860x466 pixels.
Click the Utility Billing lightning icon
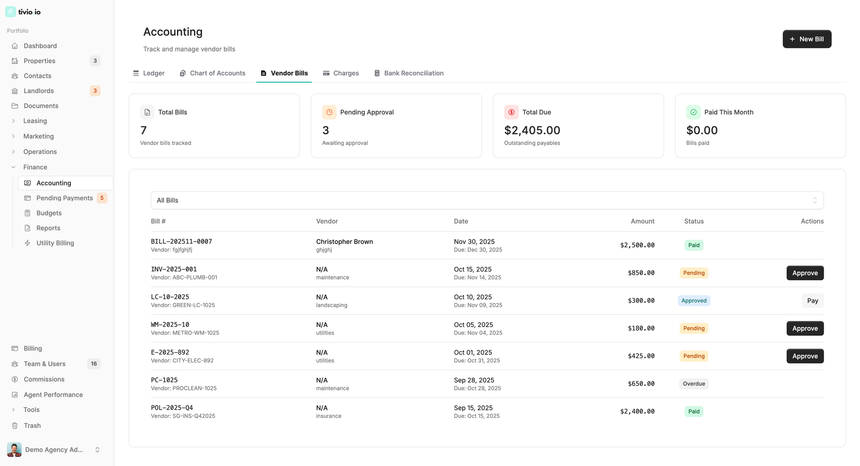pos(27,243)
